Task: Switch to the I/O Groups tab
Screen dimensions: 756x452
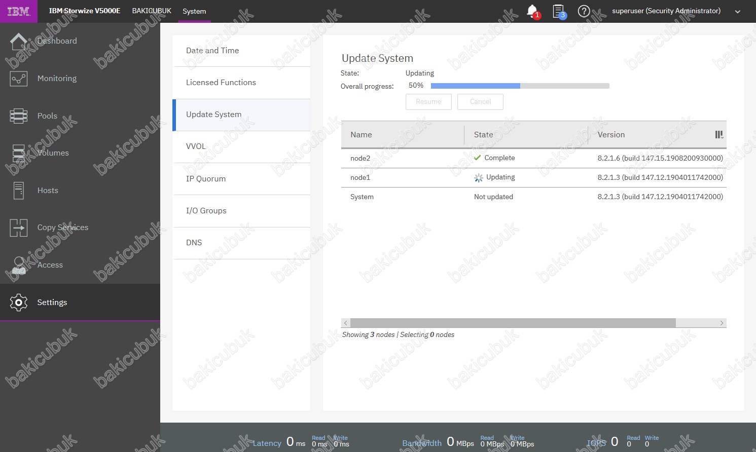Action: click(241, 211)
